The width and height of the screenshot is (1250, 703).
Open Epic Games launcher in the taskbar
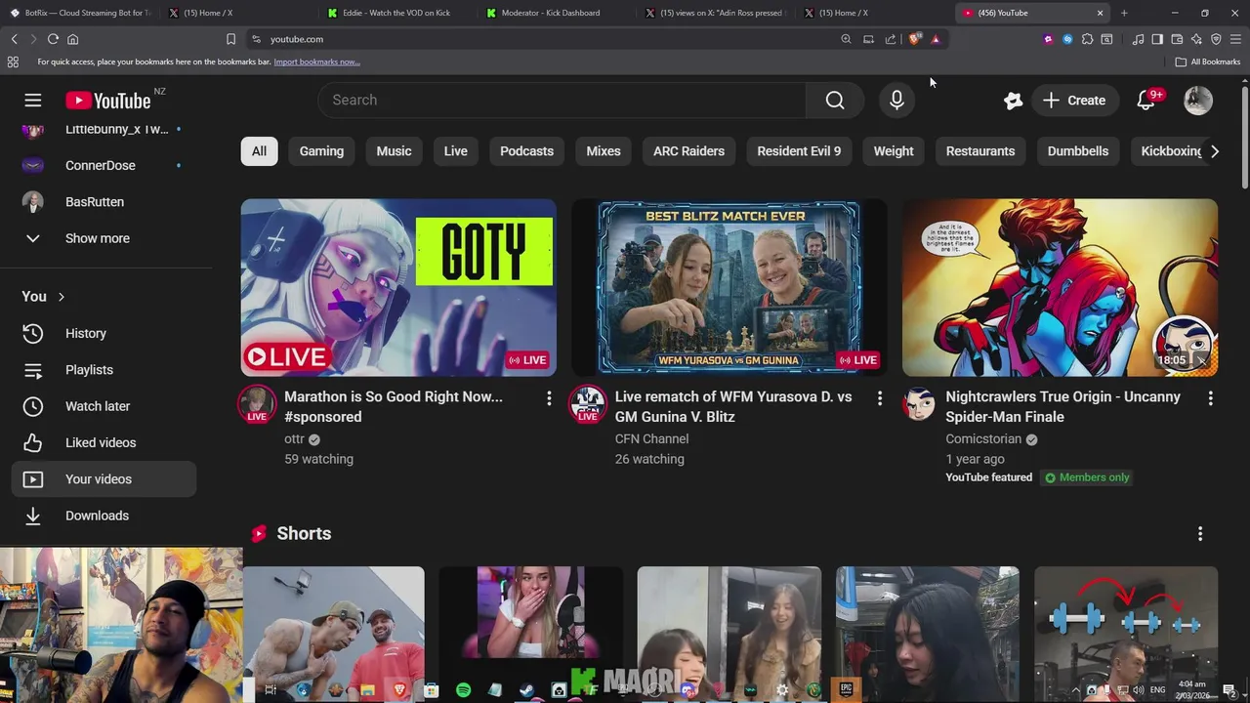point(846,690)
